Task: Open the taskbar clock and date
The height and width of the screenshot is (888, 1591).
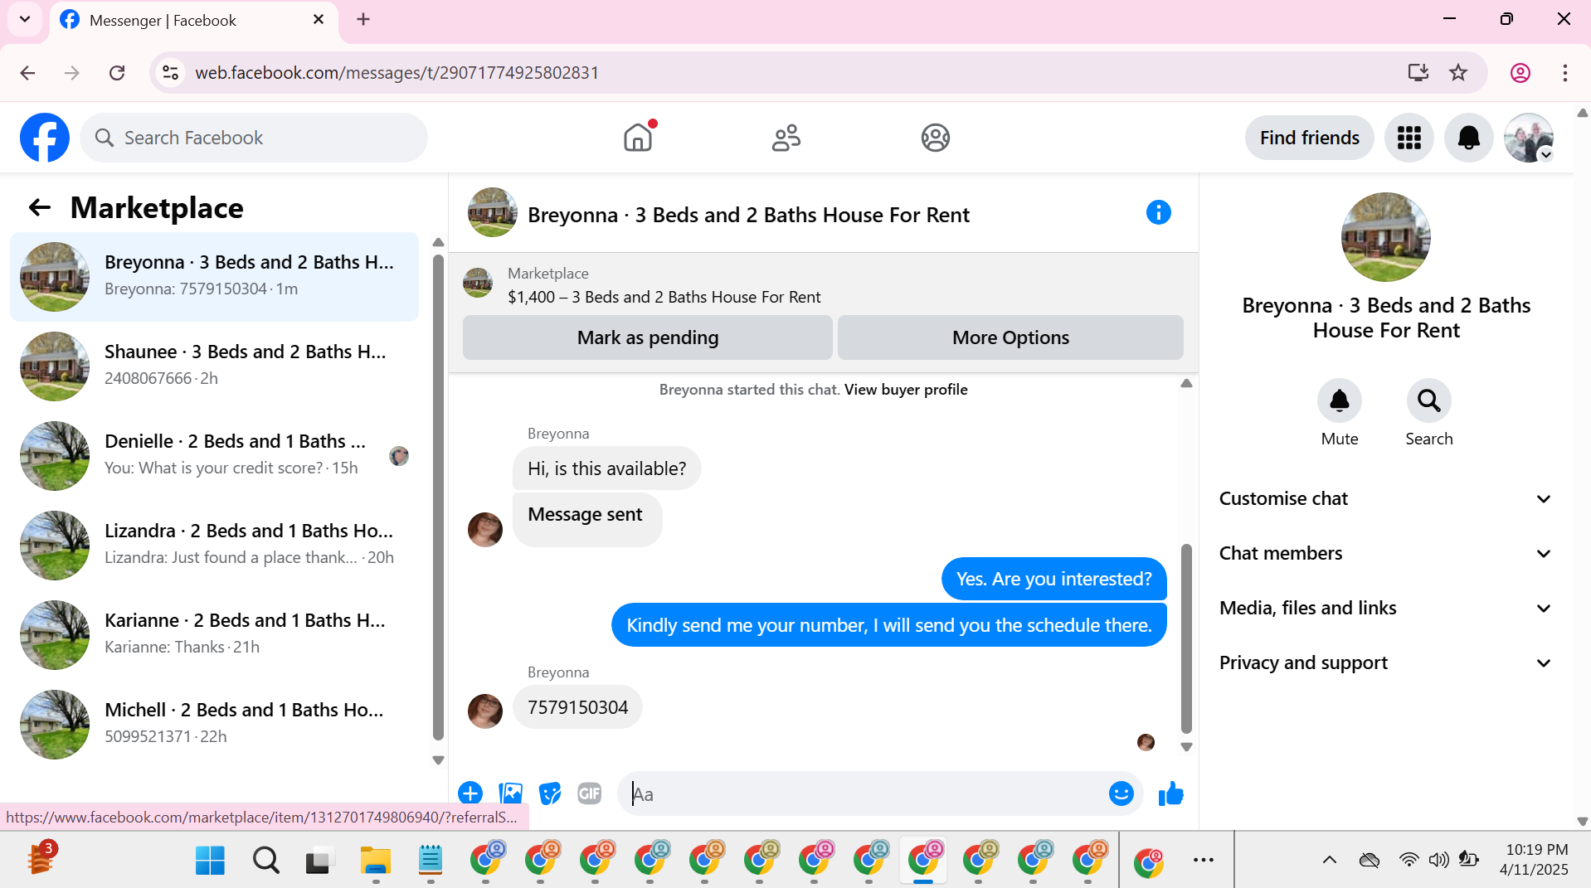Action: pos(1536,860)
